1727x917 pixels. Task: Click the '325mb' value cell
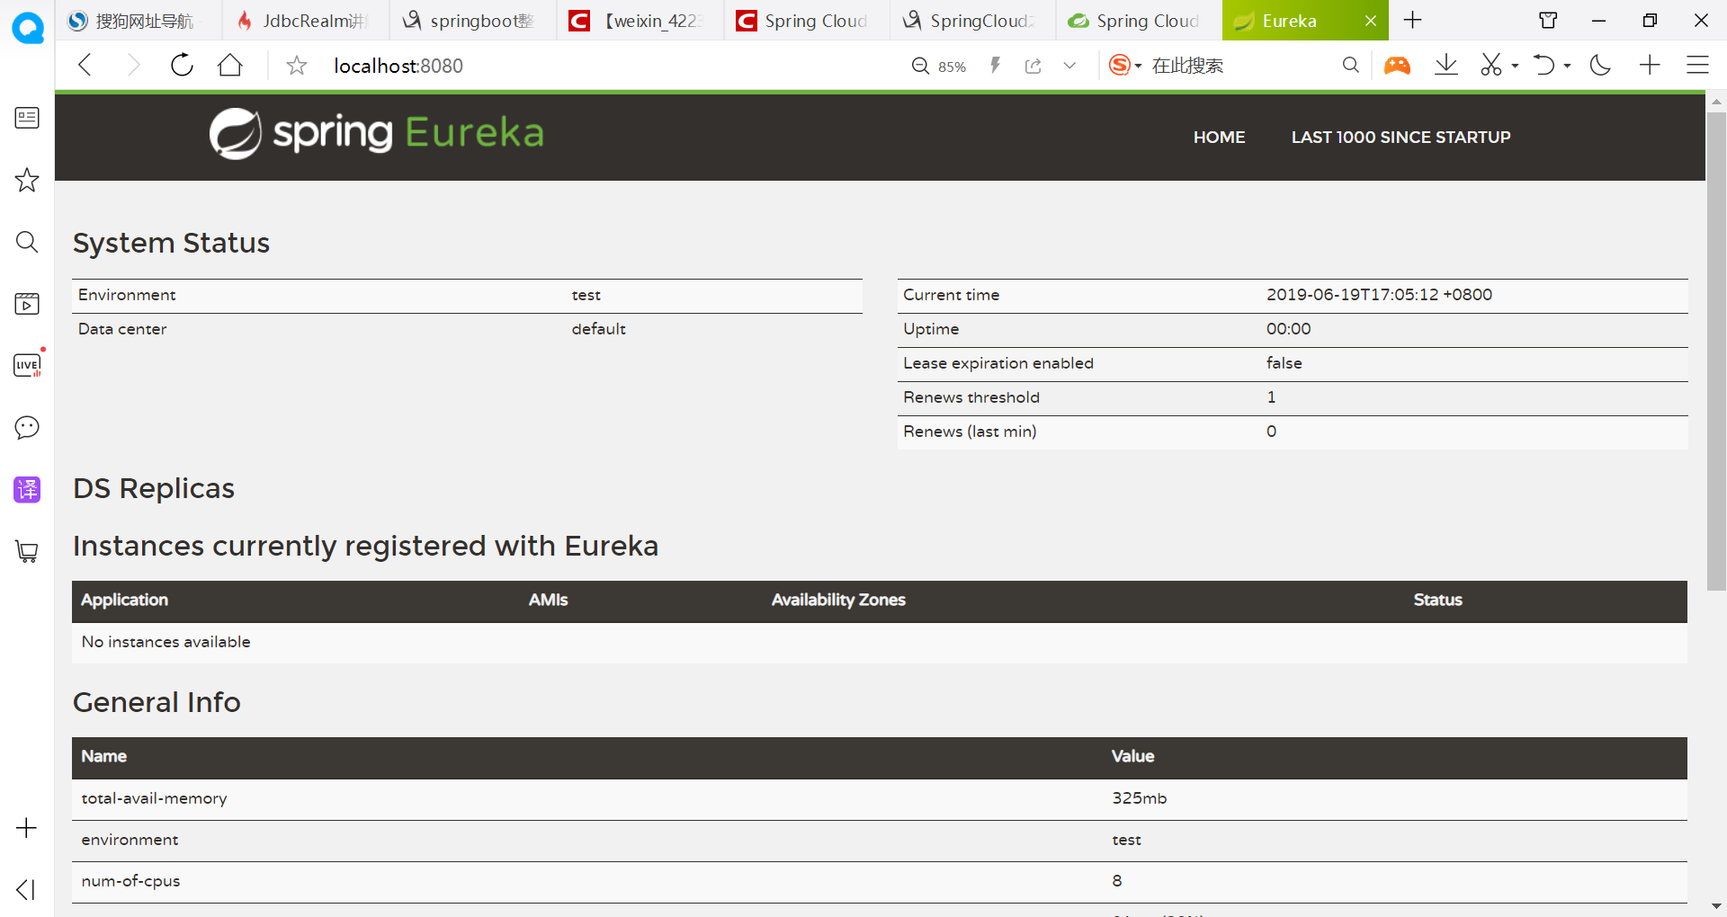[x=1140, y=798]
